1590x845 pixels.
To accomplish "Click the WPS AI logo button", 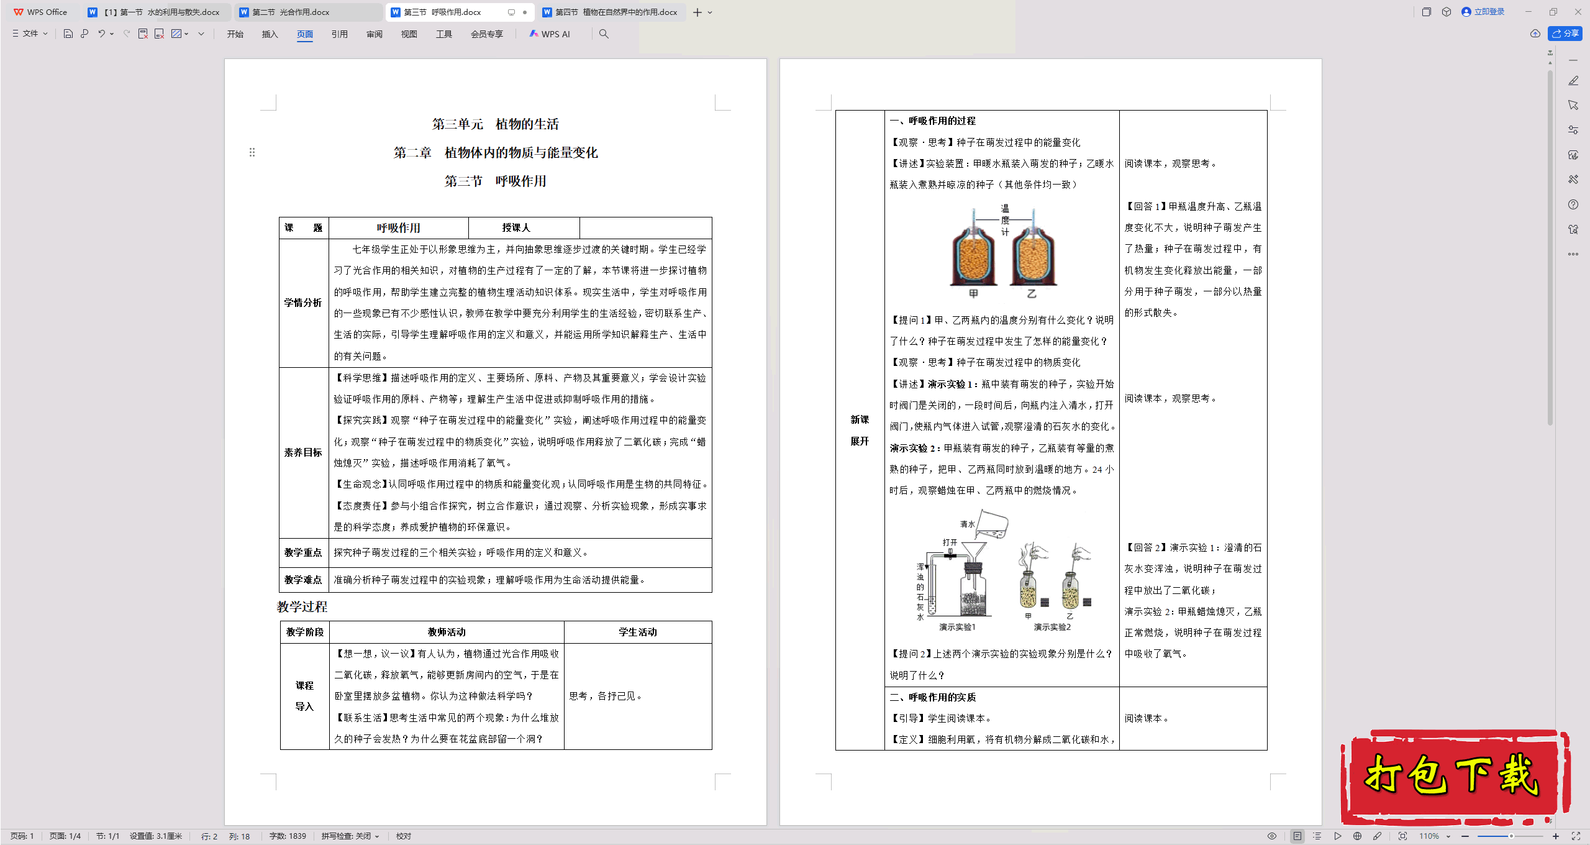I will tap(550, 34).
